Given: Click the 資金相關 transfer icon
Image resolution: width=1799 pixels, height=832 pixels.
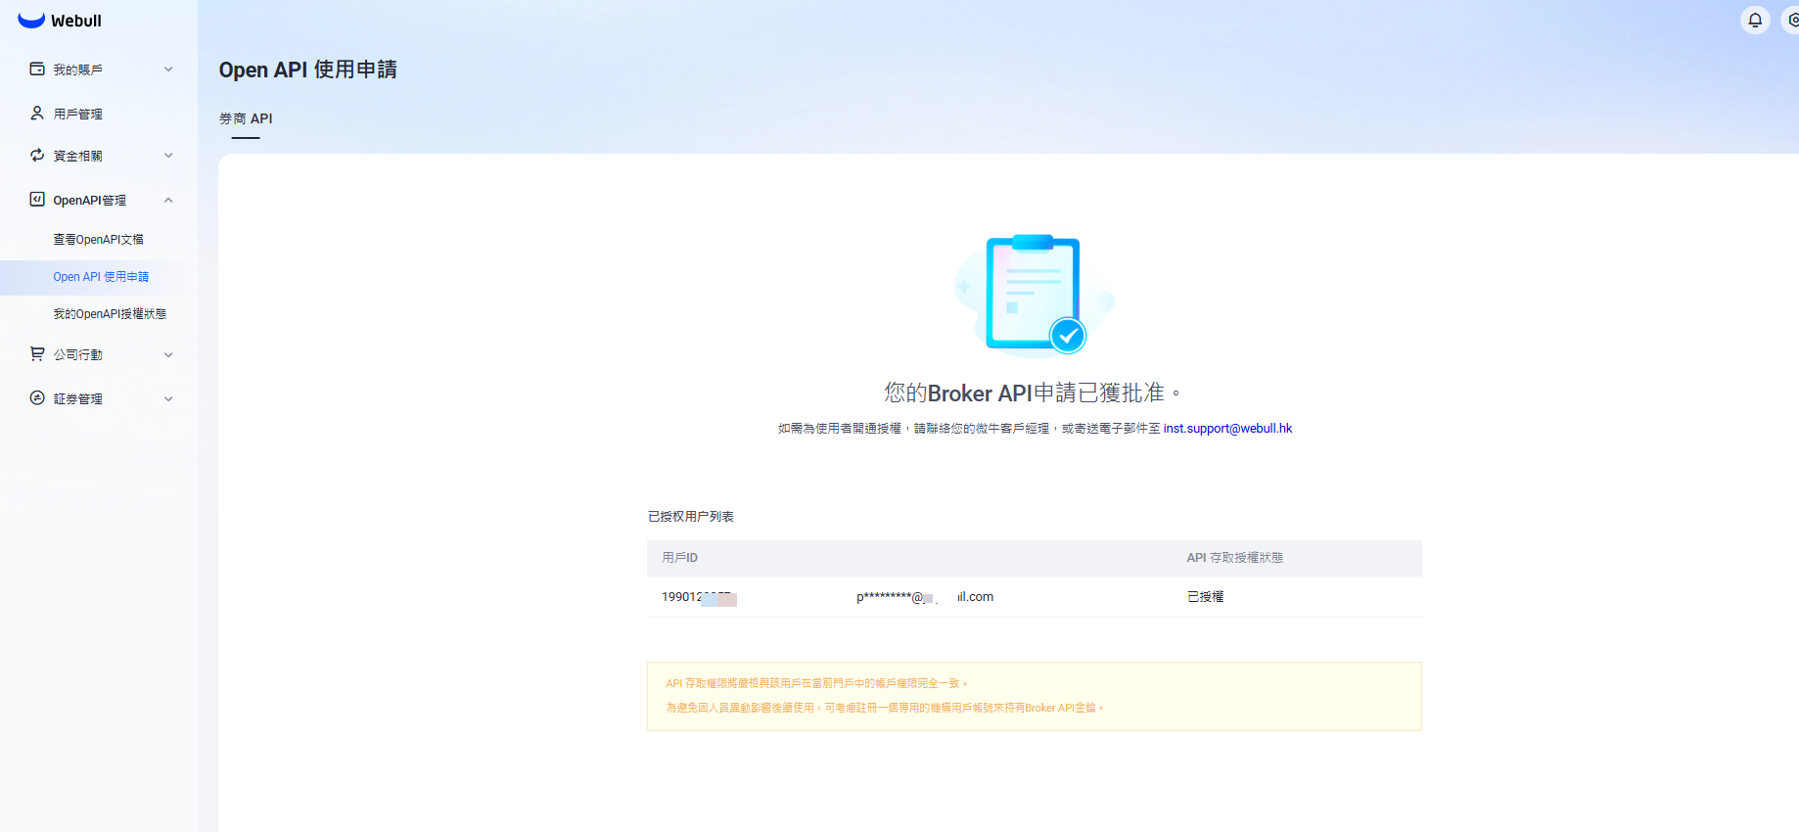Looking at the screenshot, I should pos(37,156).
